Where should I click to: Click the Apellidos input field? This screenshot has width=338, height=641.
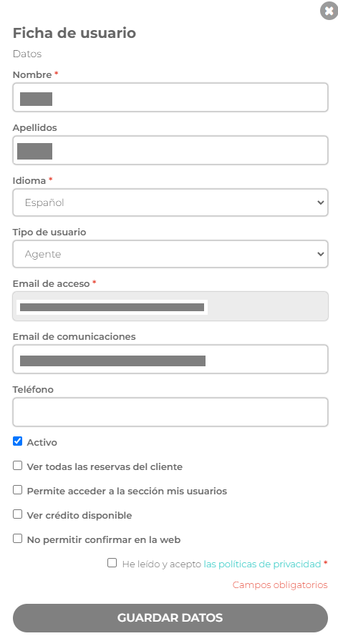[x=170, y=150]
